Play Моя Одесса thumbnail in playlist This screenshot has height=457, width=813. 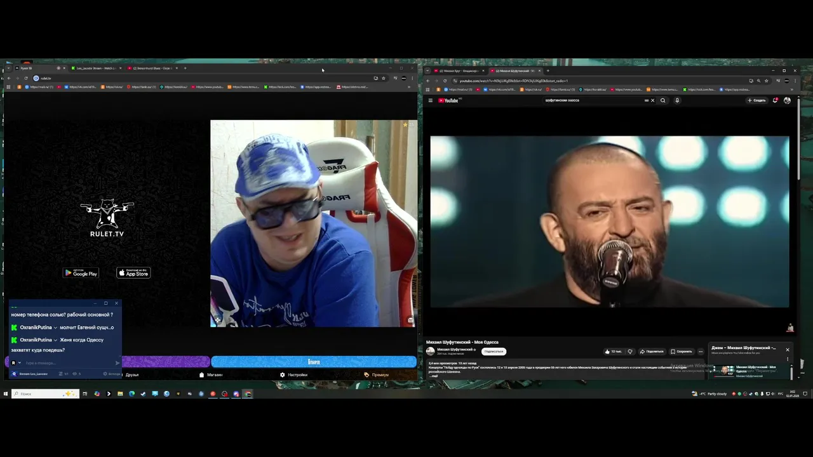(725, 370)
